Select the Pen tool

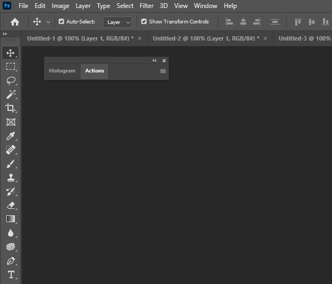pyautogui.click(x=11, y=261)
